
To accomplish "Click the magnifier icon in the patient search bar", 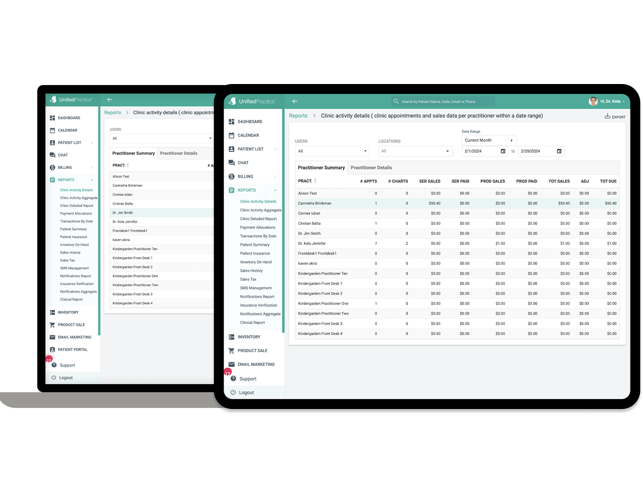I will click(x=396, y=101).
